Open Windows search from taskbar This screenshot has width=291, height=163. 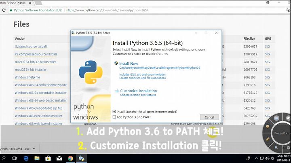3,159
